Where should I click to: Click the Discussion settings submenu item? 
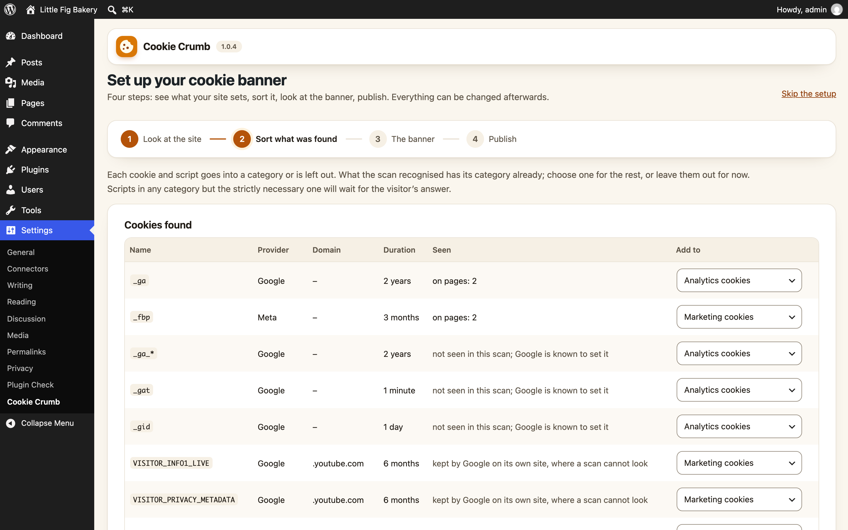click(x=26, y=319)
